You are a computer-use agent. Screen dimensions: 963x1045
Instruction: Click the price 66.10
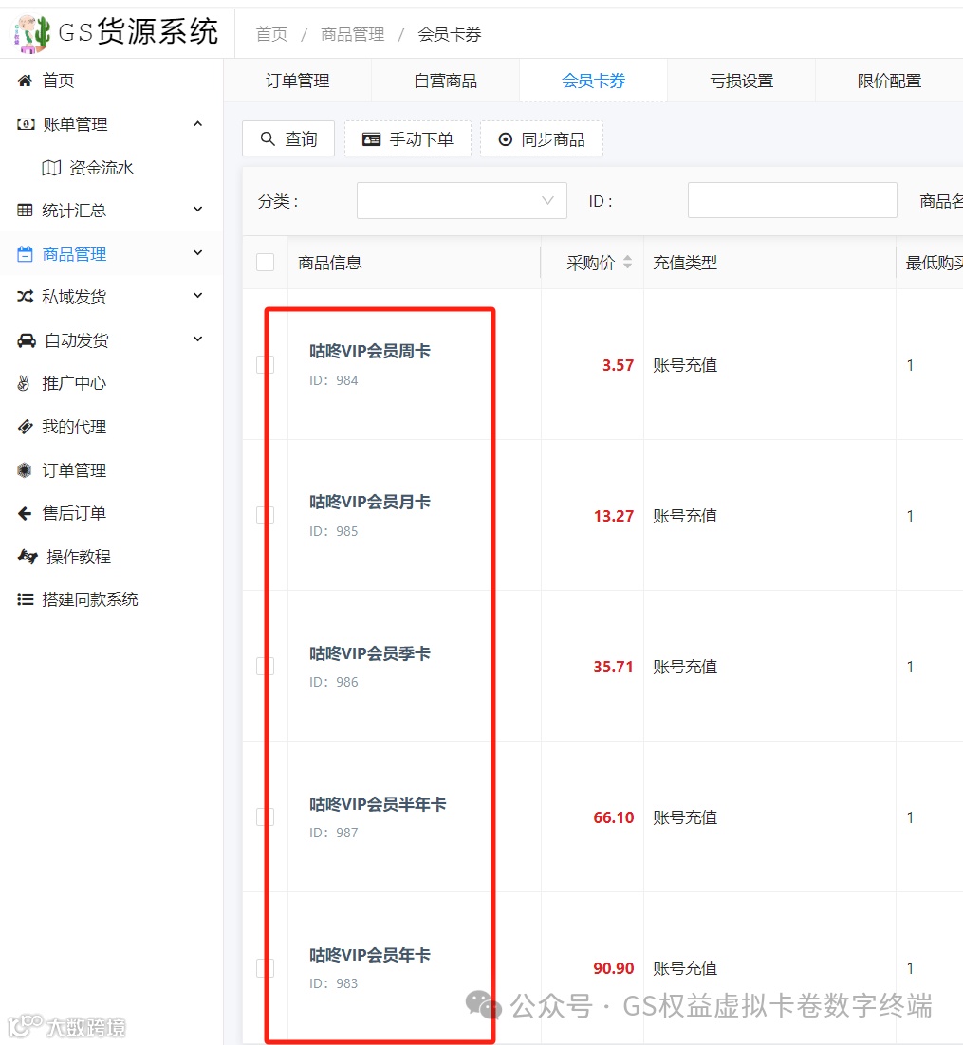point(614,817)
